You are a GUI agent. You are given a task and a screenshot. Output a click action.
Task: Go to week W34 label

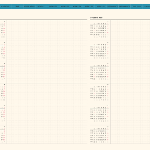(92, 53)
